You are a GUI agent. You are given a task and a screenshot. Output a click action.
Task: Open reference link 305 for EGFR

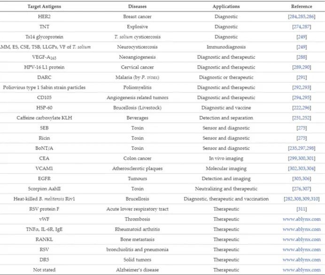click(297, 179)
